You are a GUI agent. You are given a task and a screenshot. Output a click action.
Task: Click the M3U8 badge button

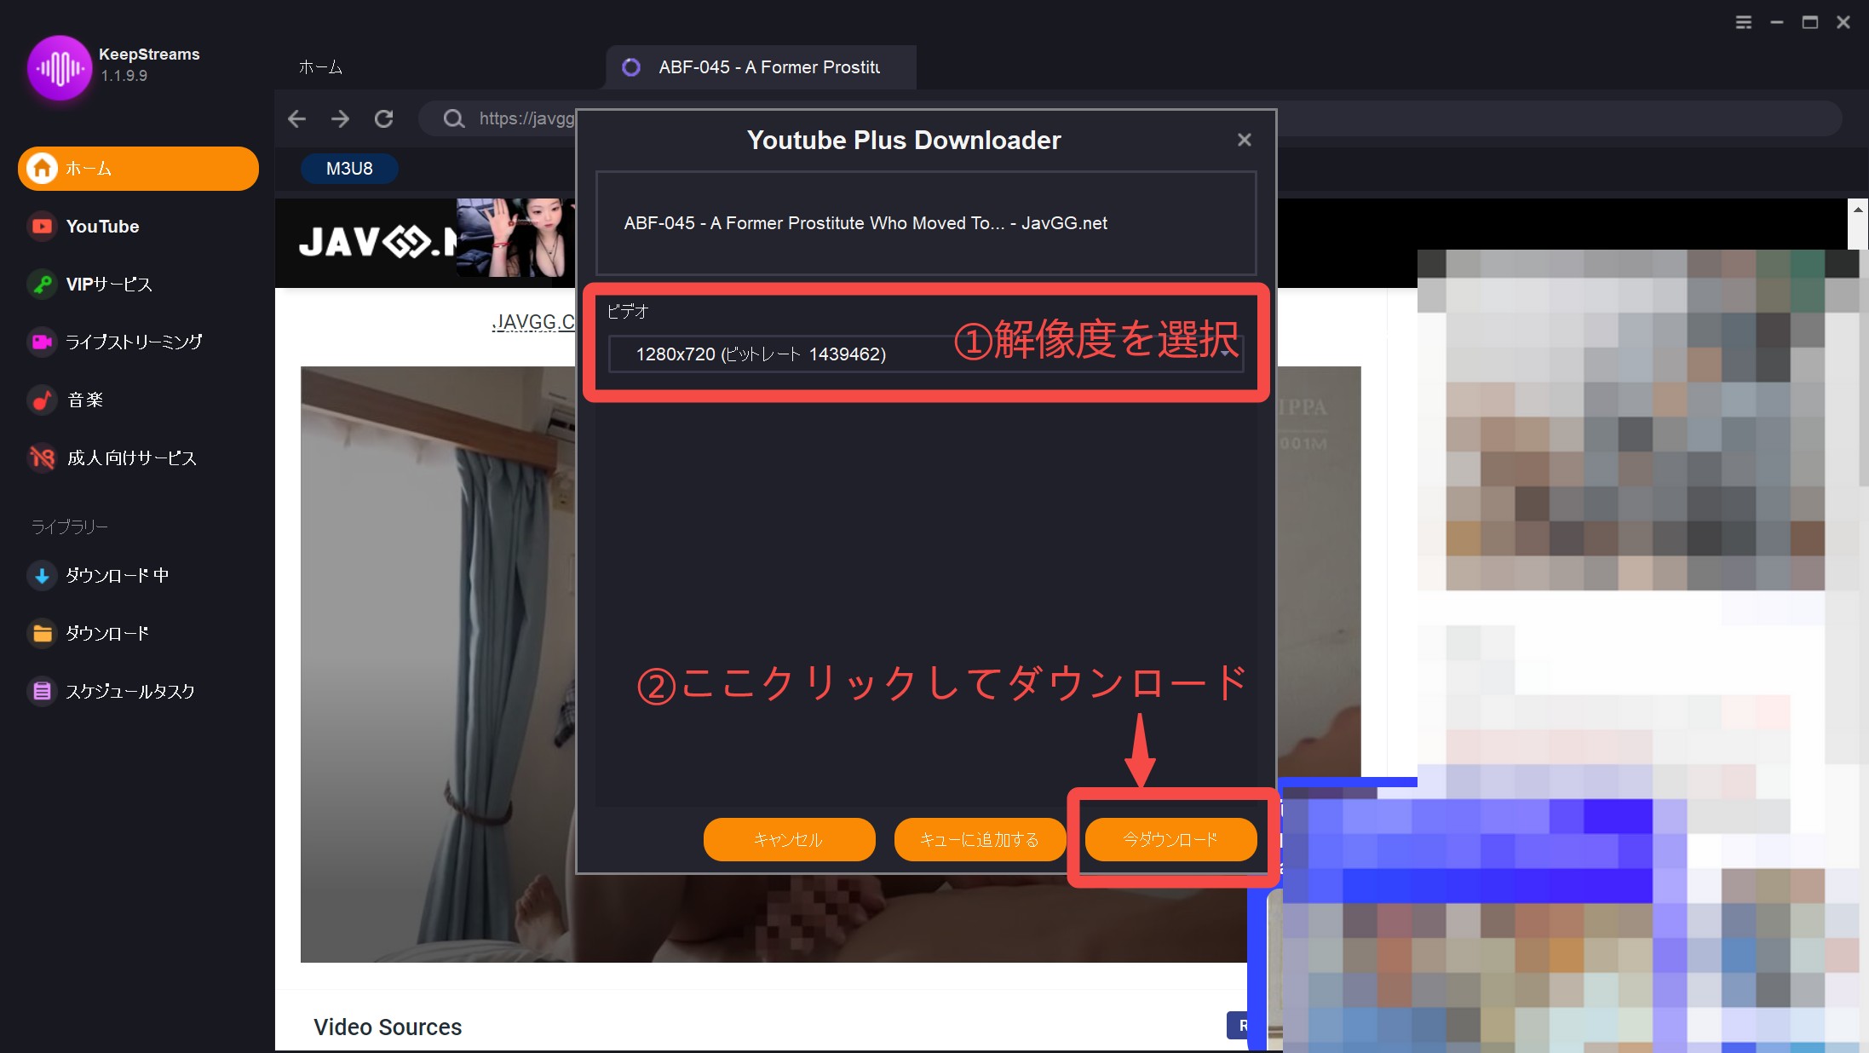[x=349, y=169]
